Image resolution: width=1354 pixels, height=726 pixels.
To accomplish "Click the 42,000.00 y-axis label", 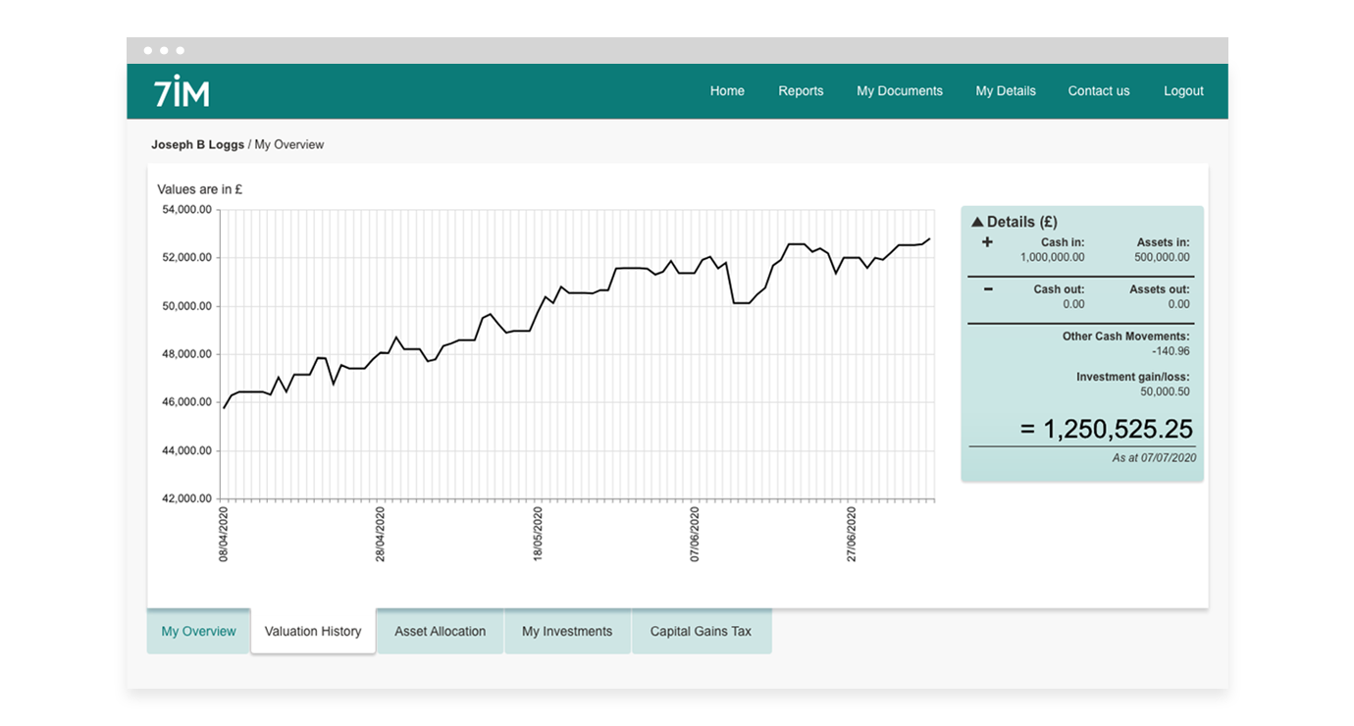I will click(186, 498).
